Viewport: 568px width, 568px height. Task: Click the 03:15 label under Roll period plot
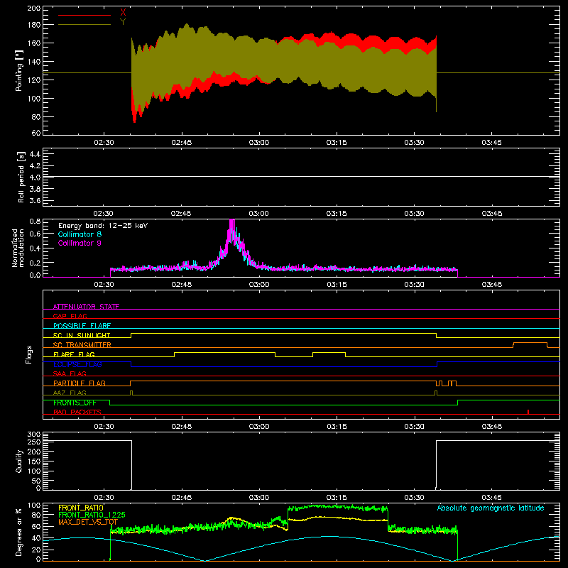coord(337,214)
